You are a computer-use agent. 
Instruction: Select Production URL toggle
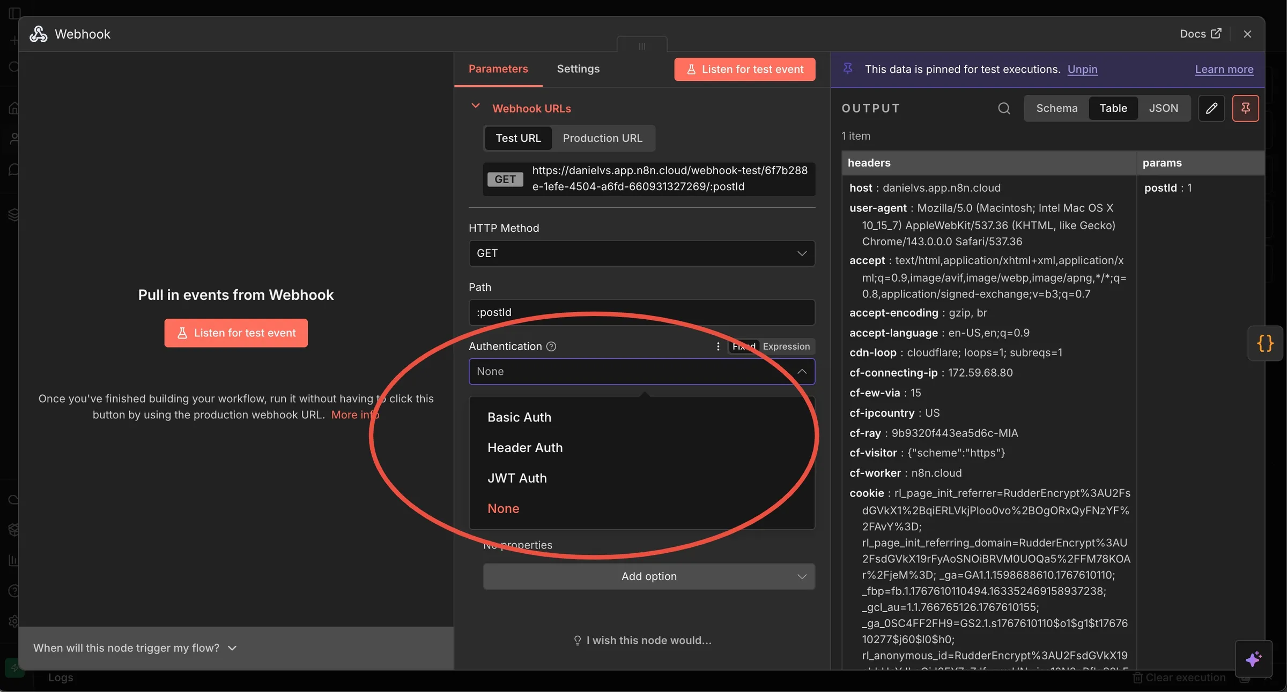602,138
